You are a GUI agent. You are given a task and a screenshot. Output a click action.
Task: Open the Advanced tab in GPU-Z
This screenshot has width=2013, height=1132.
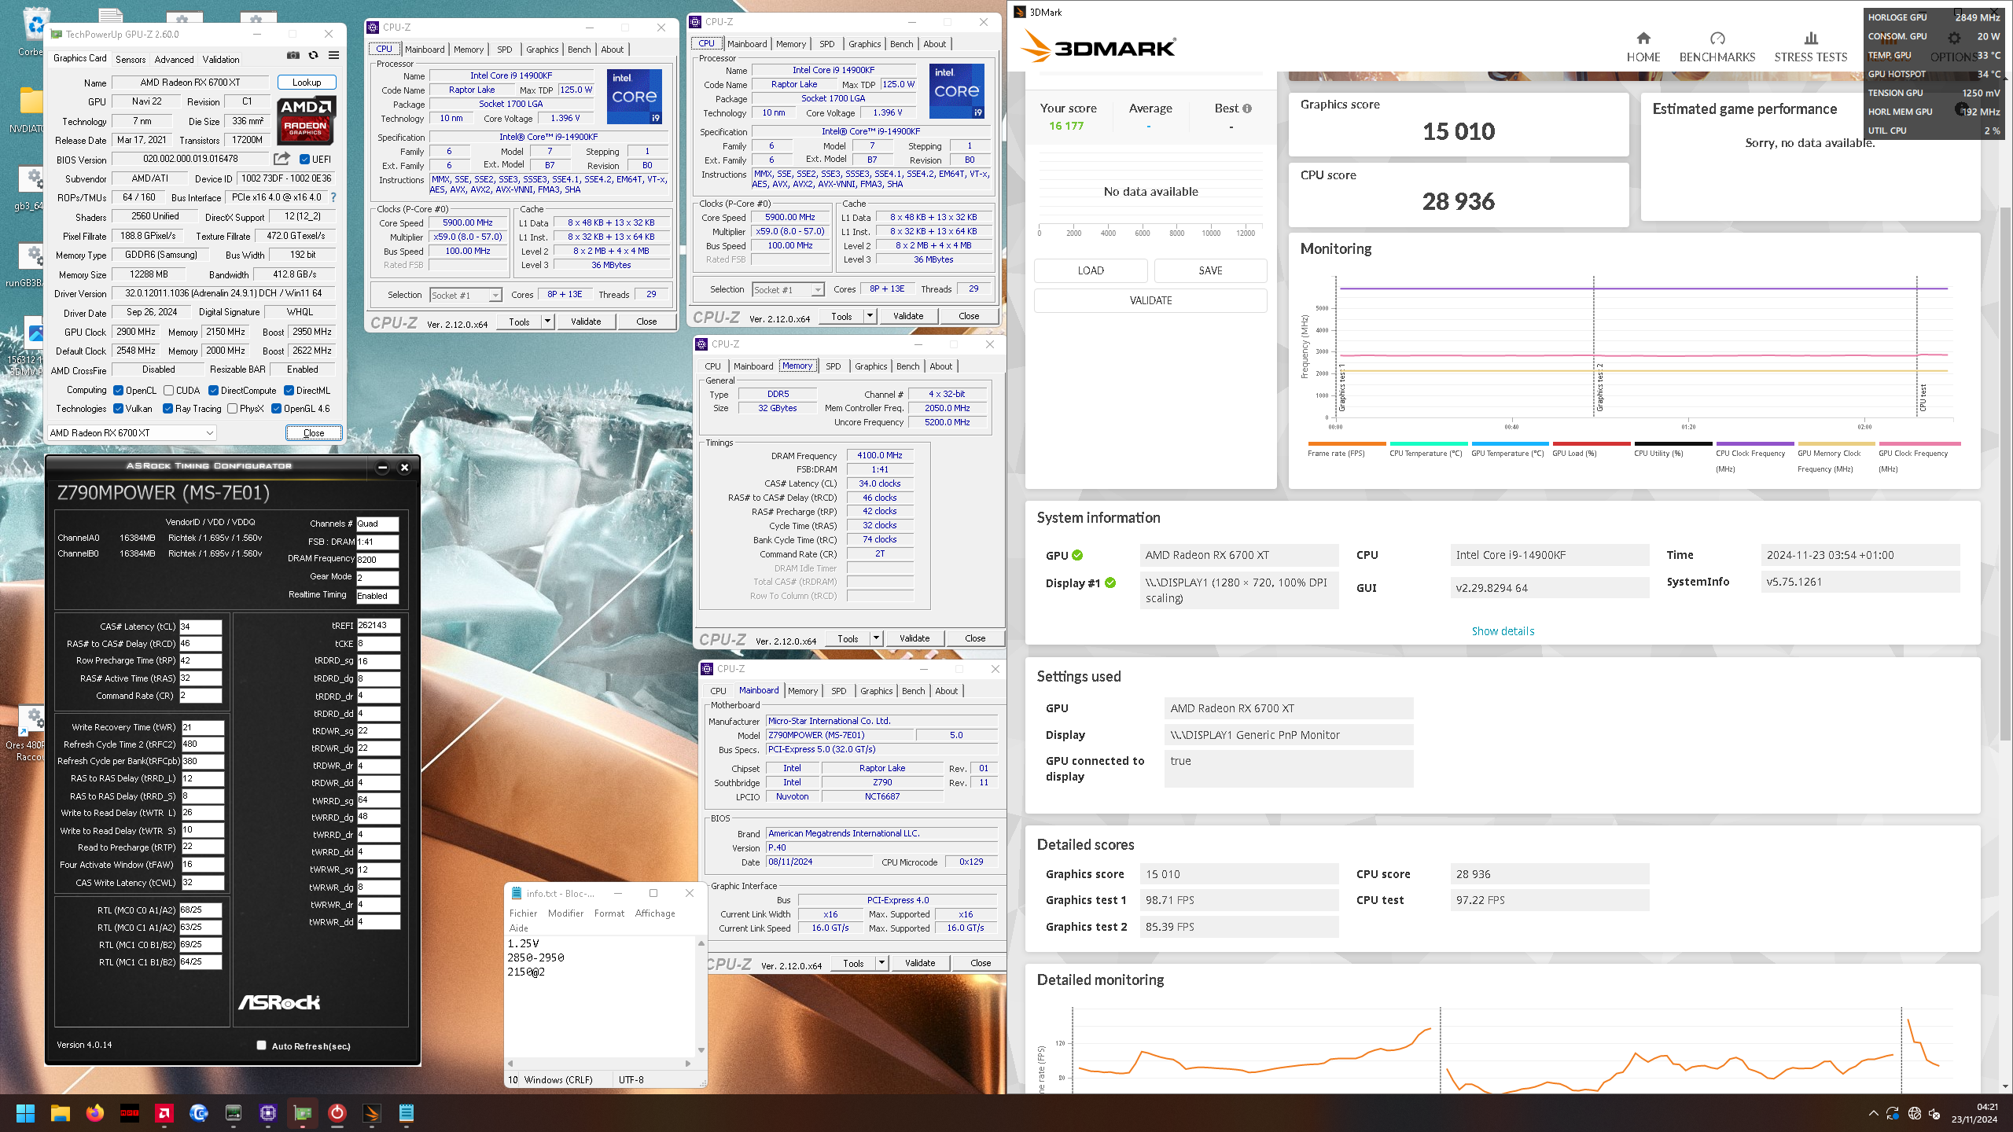(174, 59)
